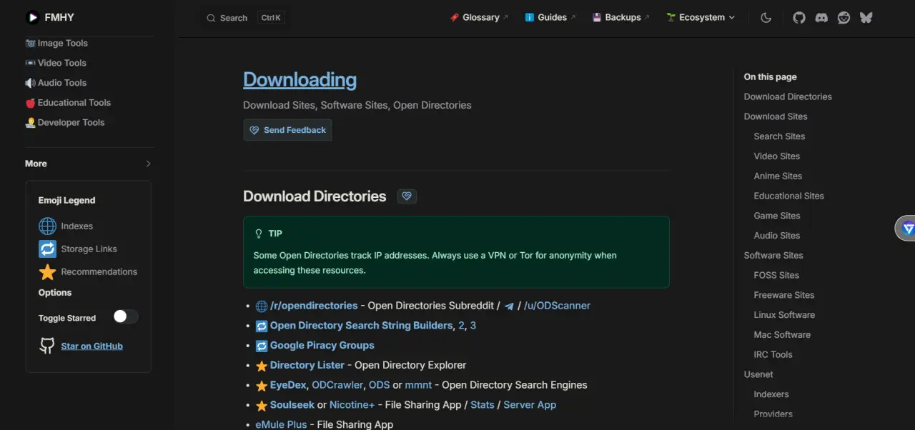Open the GitHub icon in header
The height and width of the screenshot is (430, 915).
click(x=799, y=18)
